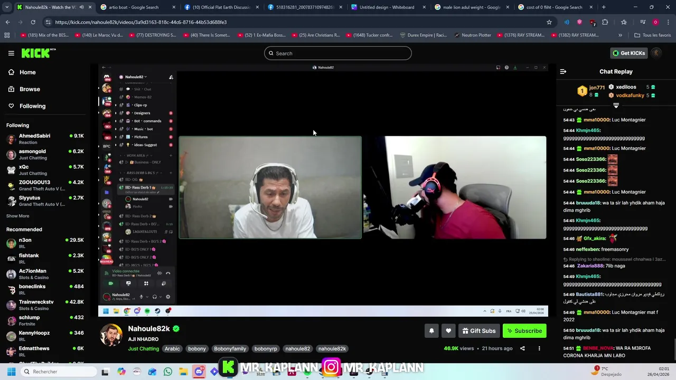Open the bookmarks bar apps grid icon
676x380 pixels.
(7, 35)
